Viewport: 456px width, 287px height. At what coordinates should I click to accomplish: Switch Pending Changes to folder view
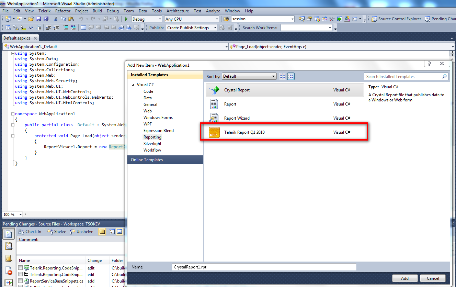112,232
